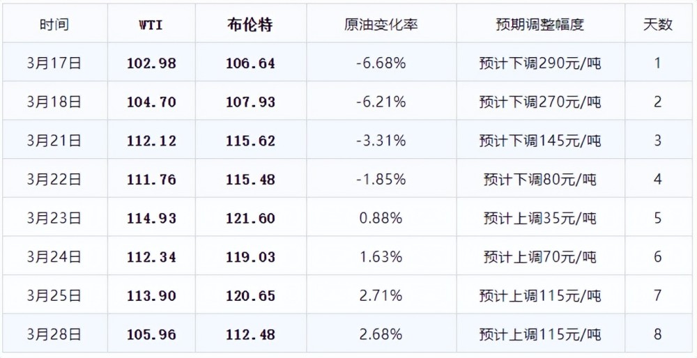Screen dimensions: 697x358
Task: Click the 预期调整幅度 header cell
Action: (x=540, y=25)
